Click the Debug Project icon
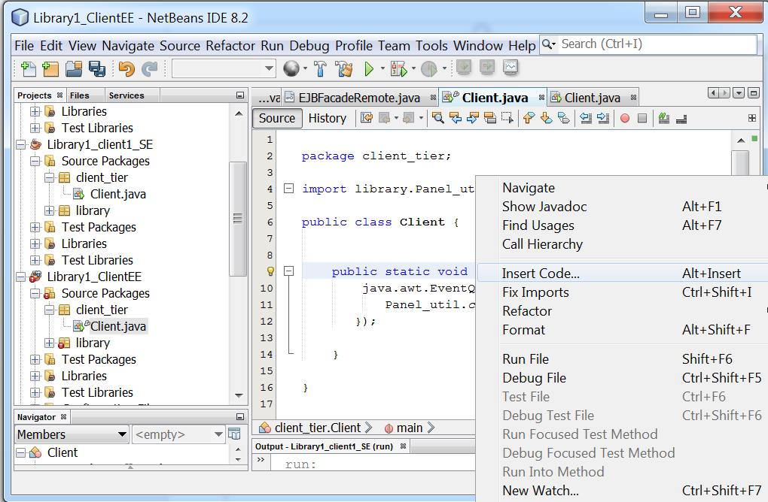This screenshot has height=502, width=768. [399, 69]
